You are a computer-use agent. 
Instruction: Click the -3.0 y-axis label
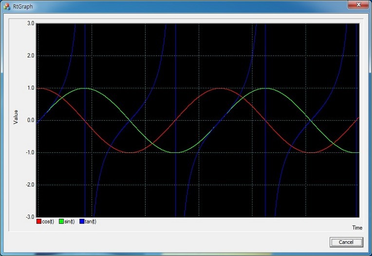coord(30,217)
